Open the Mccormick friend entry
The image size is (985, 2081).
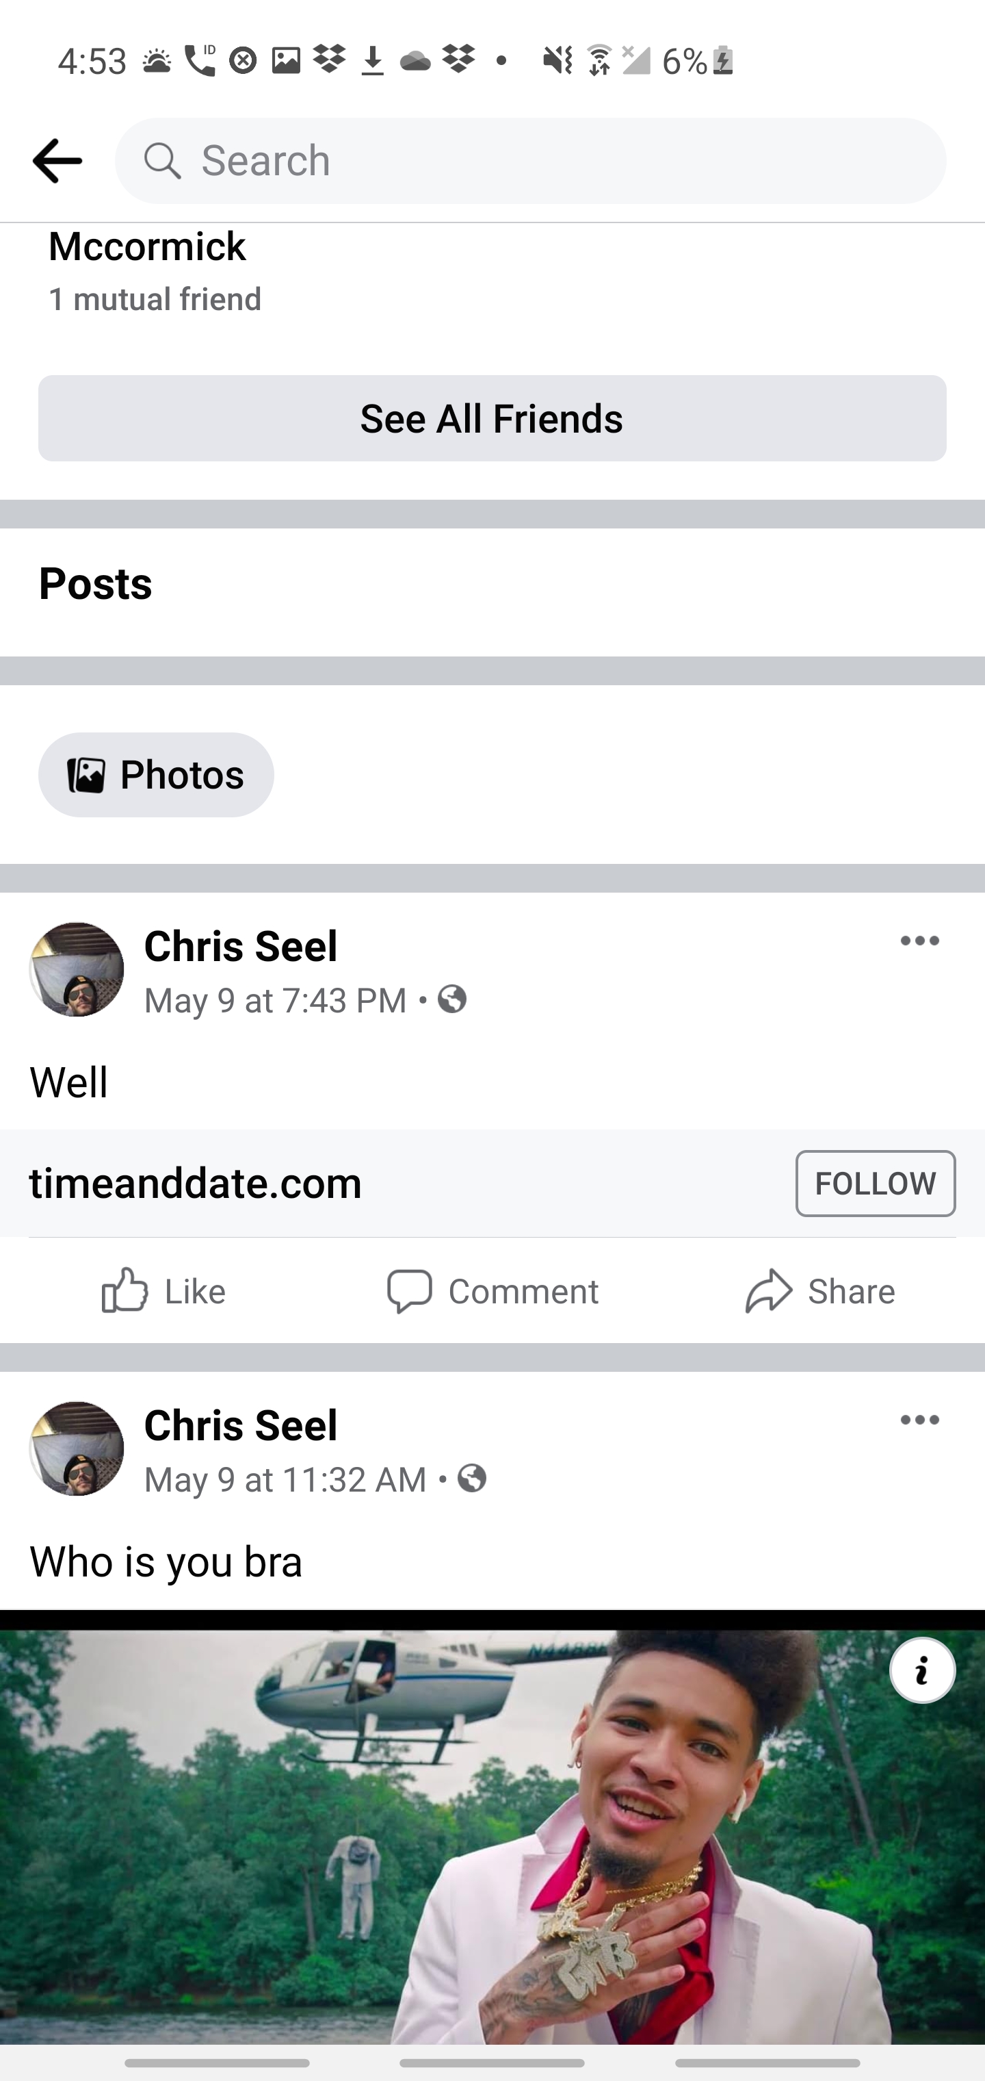click(147, 247)
